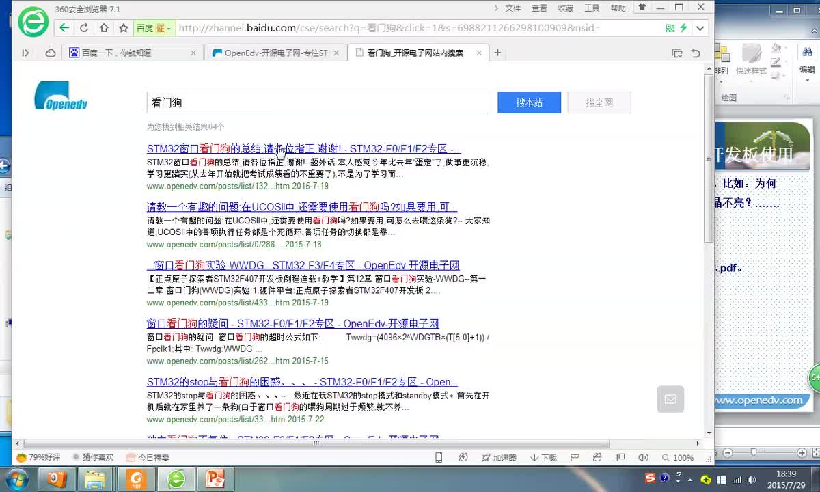Click the shape outline pen icon in PowerPoint
This screenshot has width=820, height=492.
pos(777,61)
